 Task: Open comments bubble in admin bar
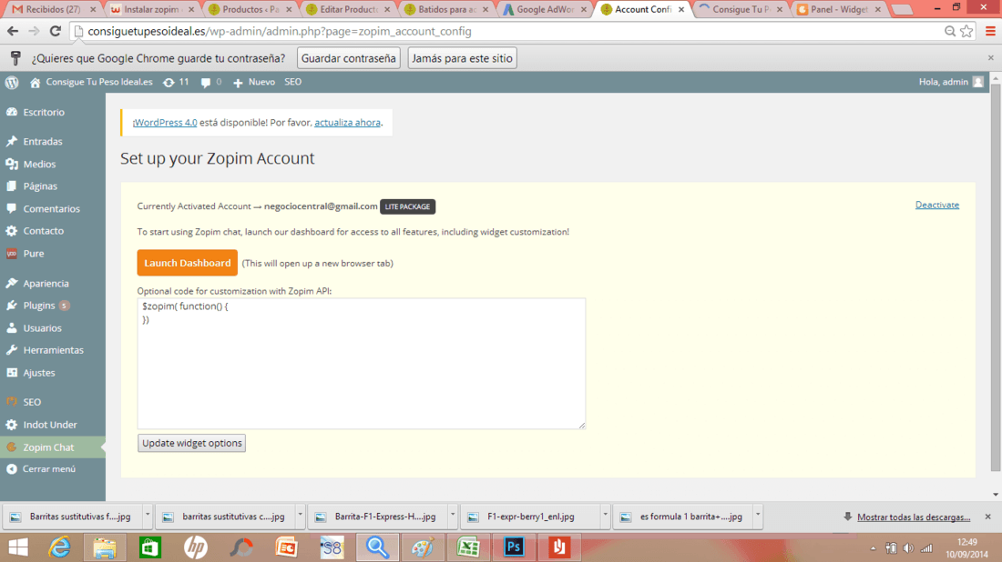pos(211,82)
